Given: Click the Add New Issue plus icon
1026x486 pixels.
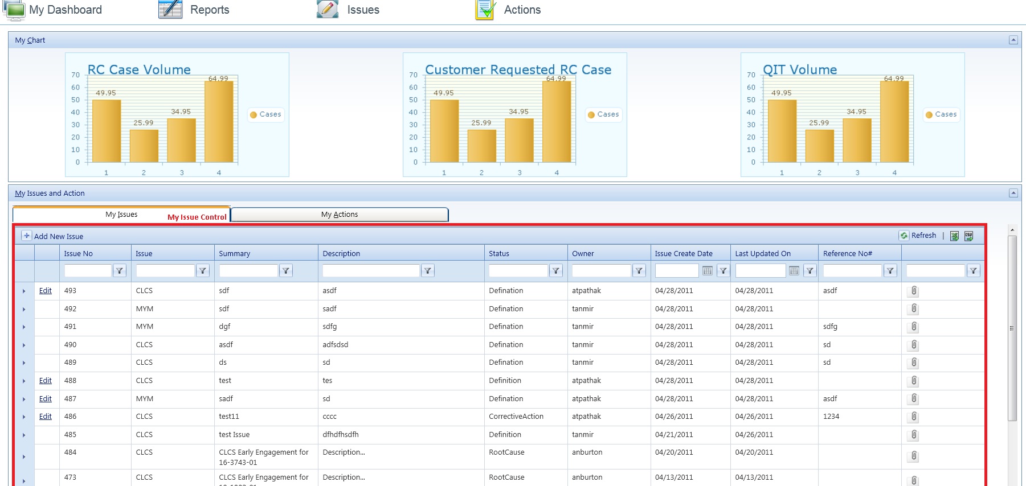Looking at the screenshot, I should (x=26, y=236).
